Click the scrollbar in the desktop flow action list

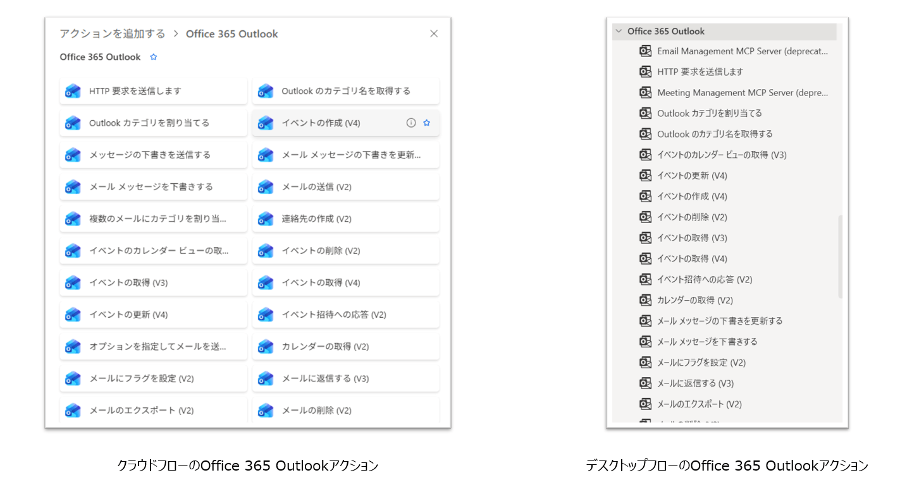tap(841, 256)
